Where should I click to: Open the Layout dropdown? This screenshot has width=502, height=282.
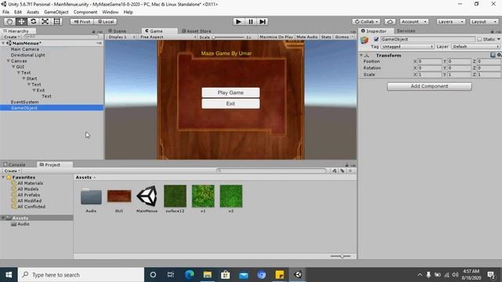tap(484, 22)
